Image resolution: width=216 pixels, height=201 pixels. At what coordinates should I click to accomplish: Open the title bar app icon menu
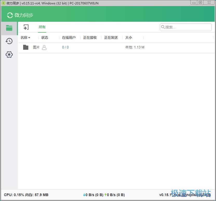3,3
